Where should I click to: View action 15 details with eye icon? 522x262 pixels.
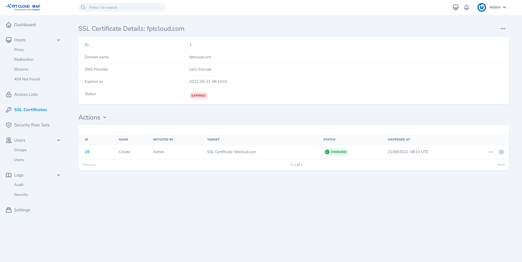coord(501,152)
